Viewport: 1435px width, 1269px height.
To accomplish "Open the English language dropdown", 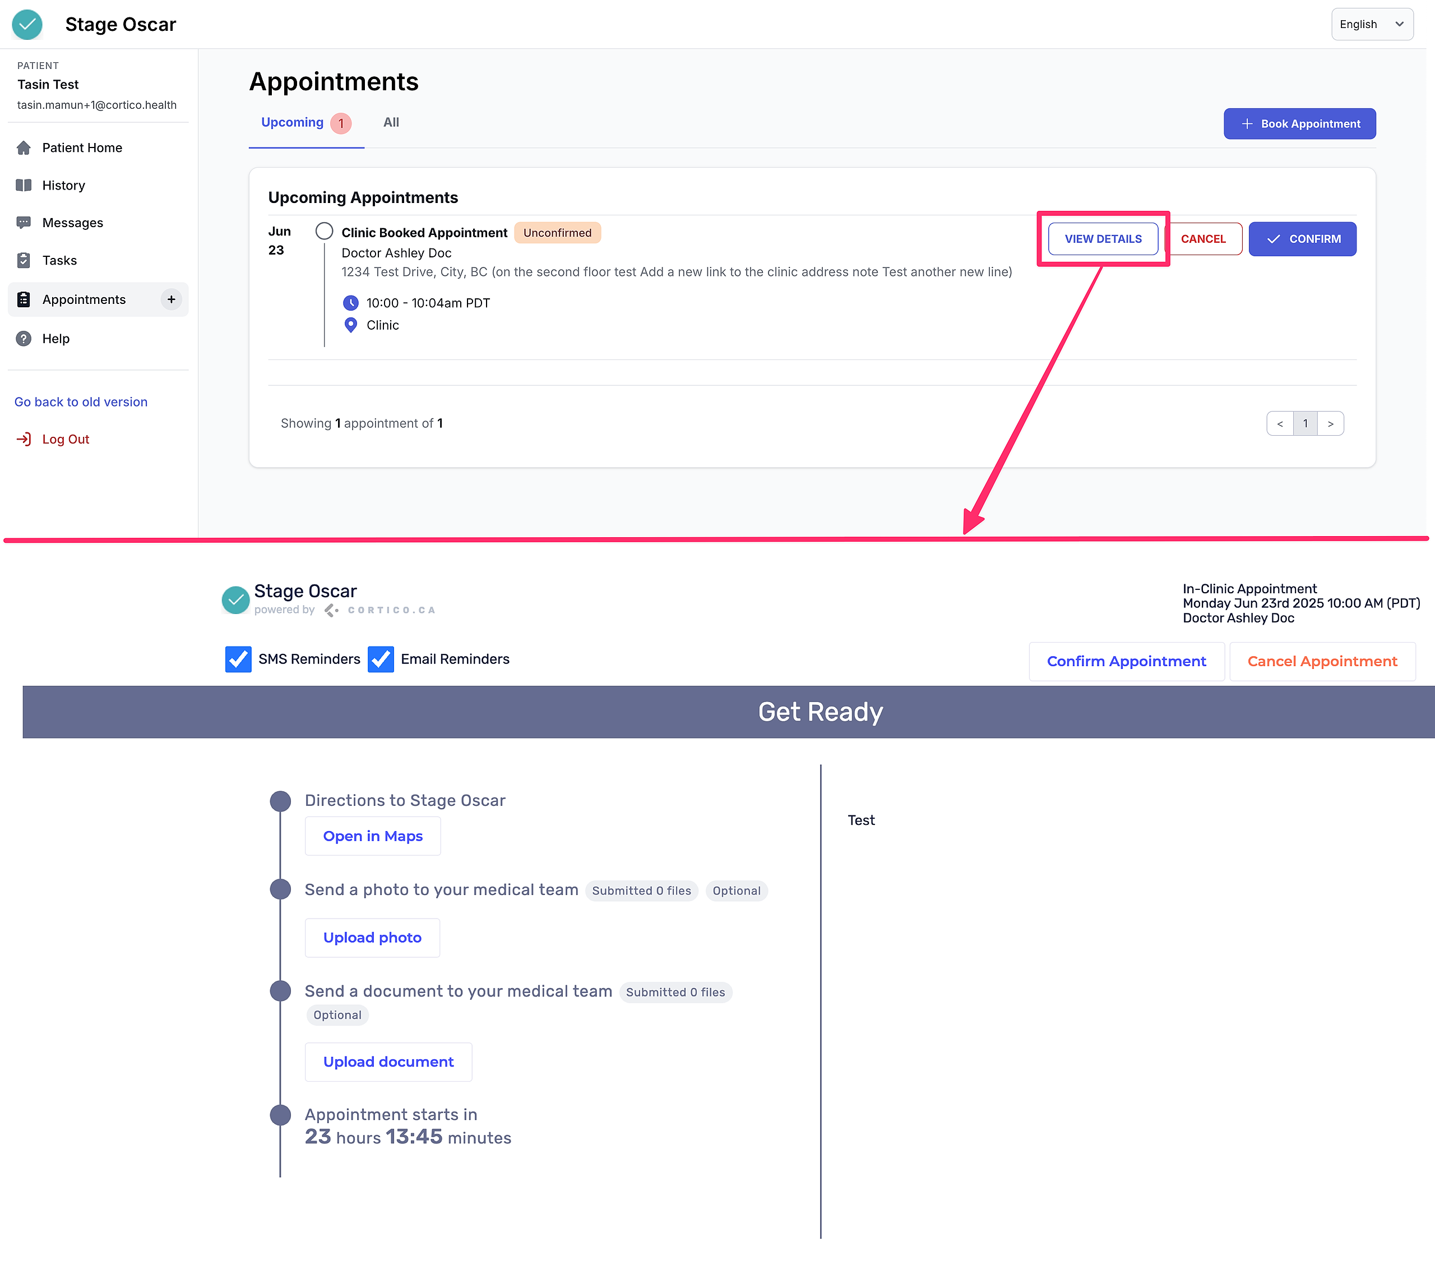I will coord(1371,25).
